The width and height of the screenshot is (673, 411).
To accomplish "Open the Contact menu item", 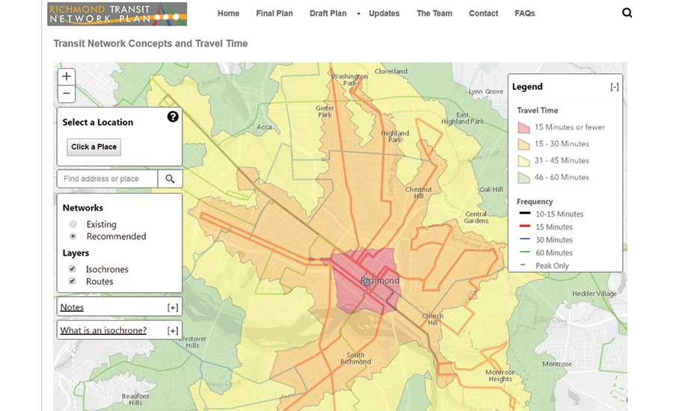I will tap(483, 13).
